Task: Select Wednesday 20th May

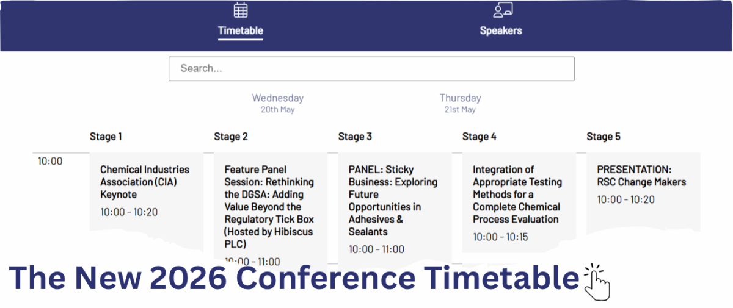Action: [x=278, y=103]
